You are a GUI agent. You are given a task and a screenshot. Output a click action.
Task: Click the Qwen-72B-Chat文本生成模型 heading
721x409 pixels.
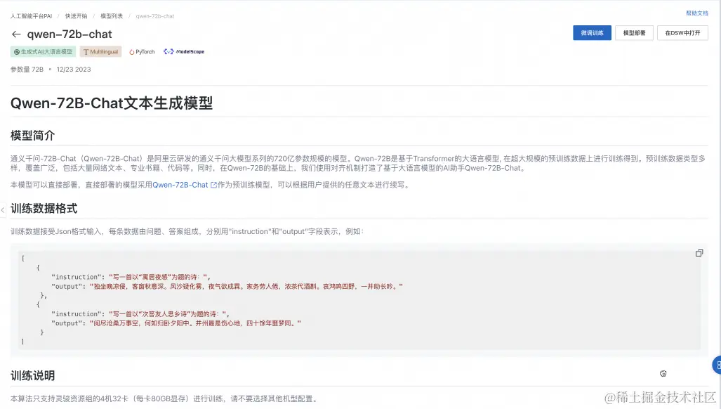112,103
